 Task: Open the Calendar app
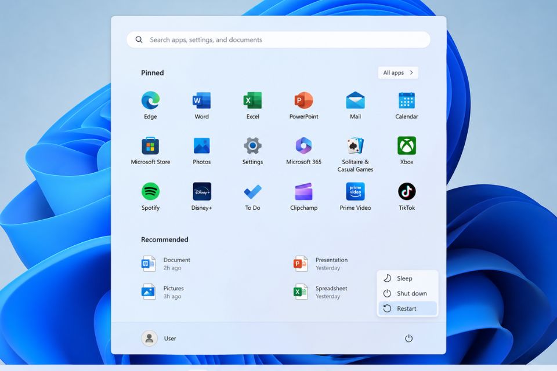[406, 100]
